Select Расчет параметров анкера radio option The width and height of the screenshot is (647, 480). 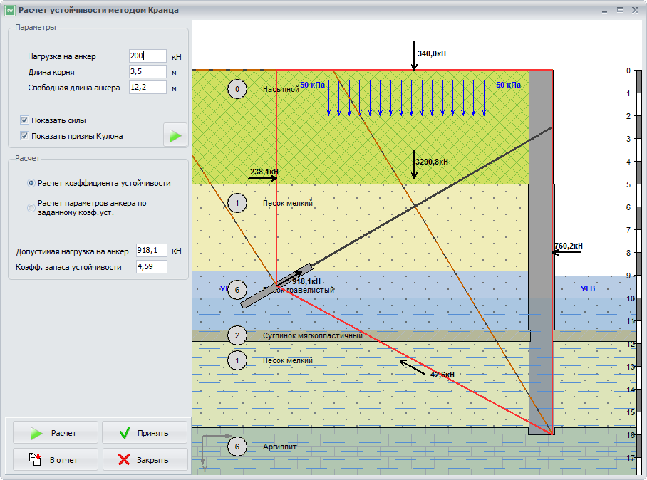click(x=31, y=208)
